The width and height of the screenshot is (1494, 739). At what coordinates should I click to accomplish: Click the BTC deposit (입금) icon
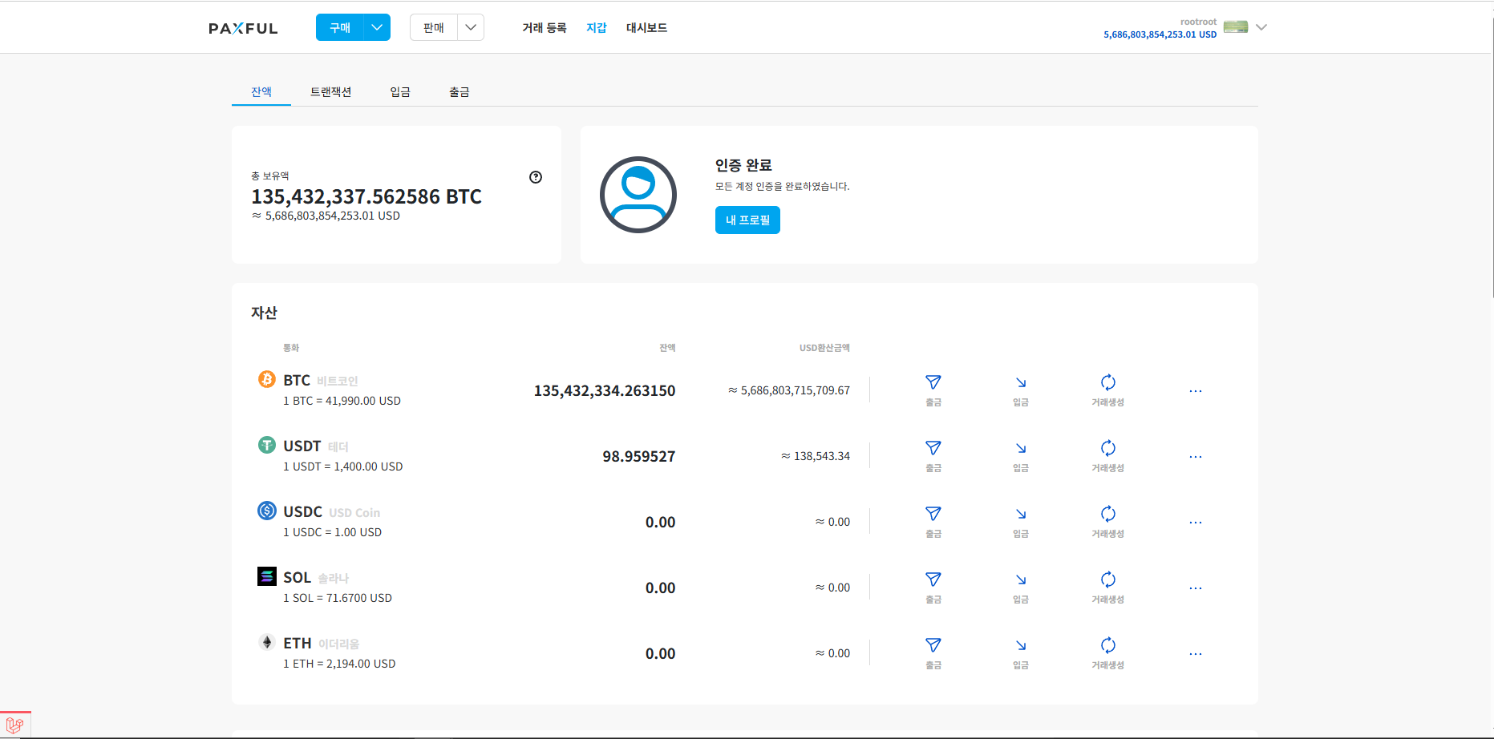(1020, 382)
